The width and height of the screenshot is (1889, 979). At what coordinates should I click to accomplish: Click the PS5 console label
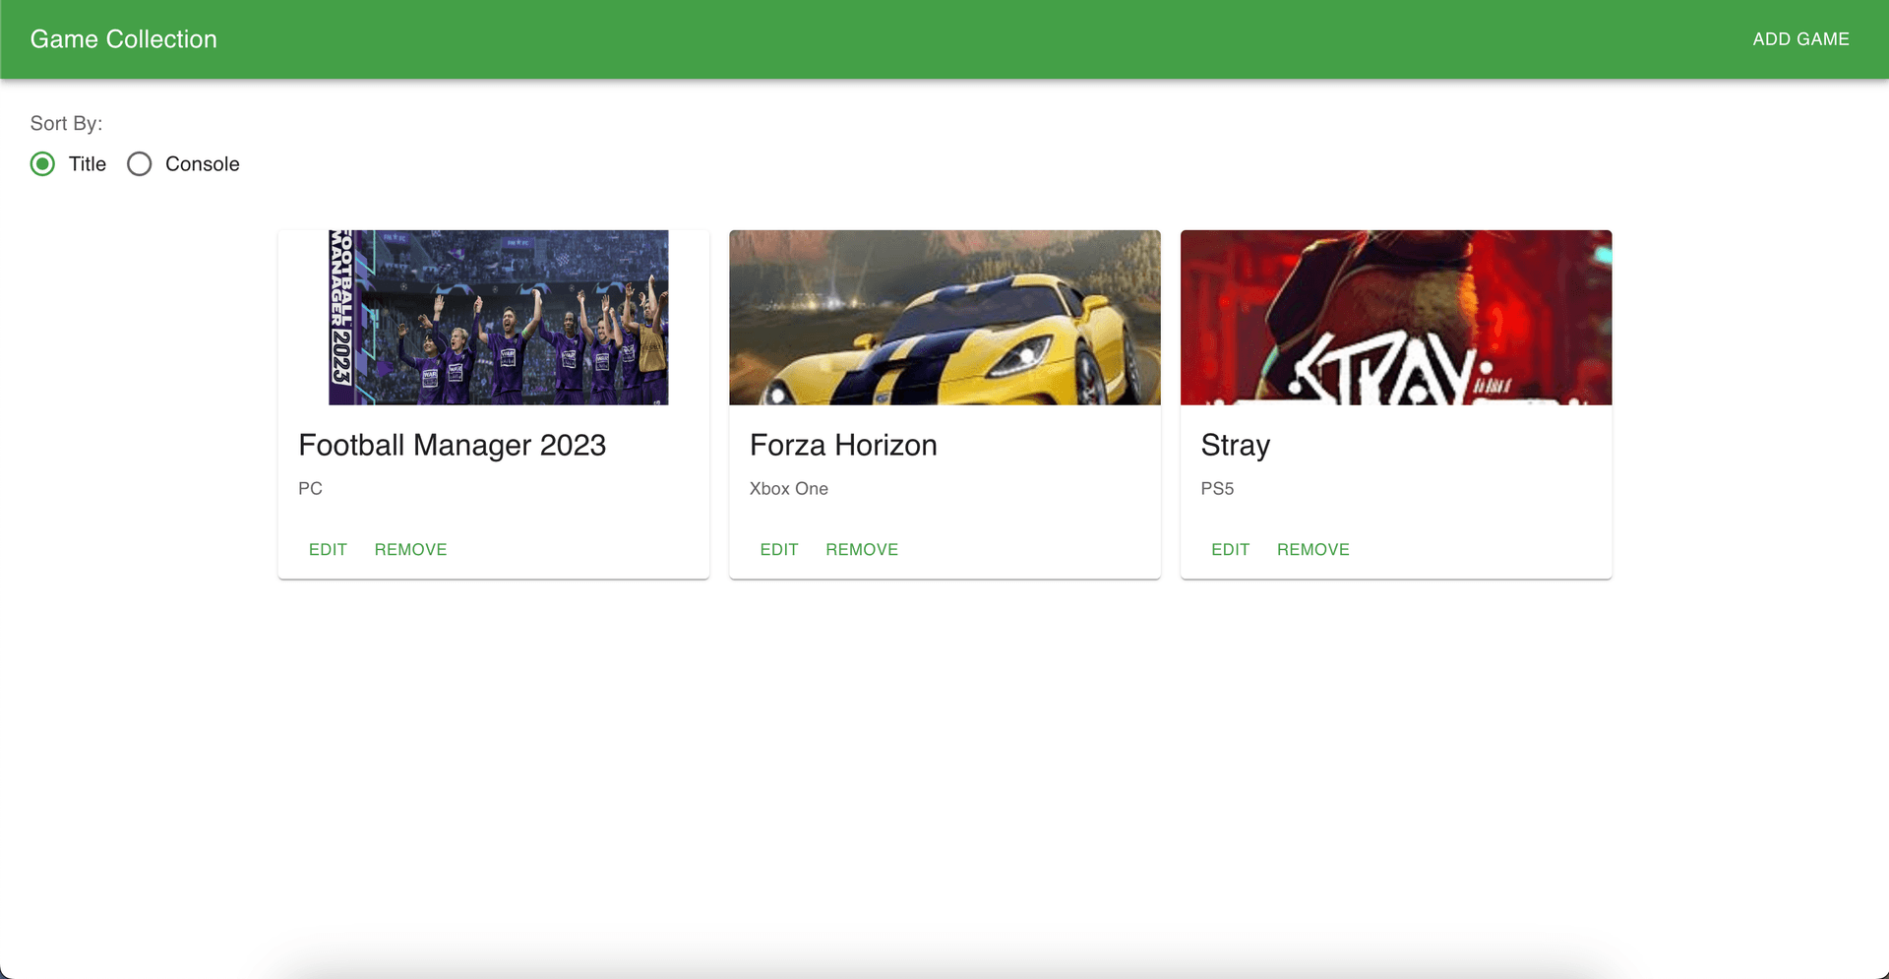1217,489
